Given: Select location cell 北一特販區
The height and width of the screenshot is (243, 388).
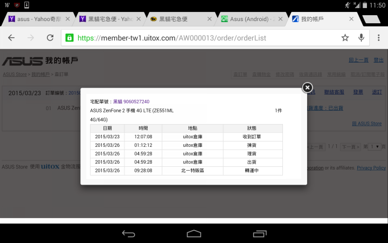Looking at the screenshot, I should pyautogui.click(x=192, y=171).
